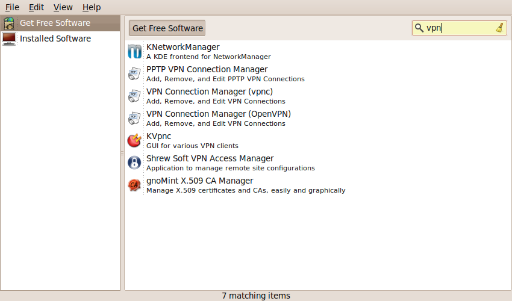512x301 pixels.
Task: Click the VPN Connection Manager (OpenVPN) icon
Action: 134,118
